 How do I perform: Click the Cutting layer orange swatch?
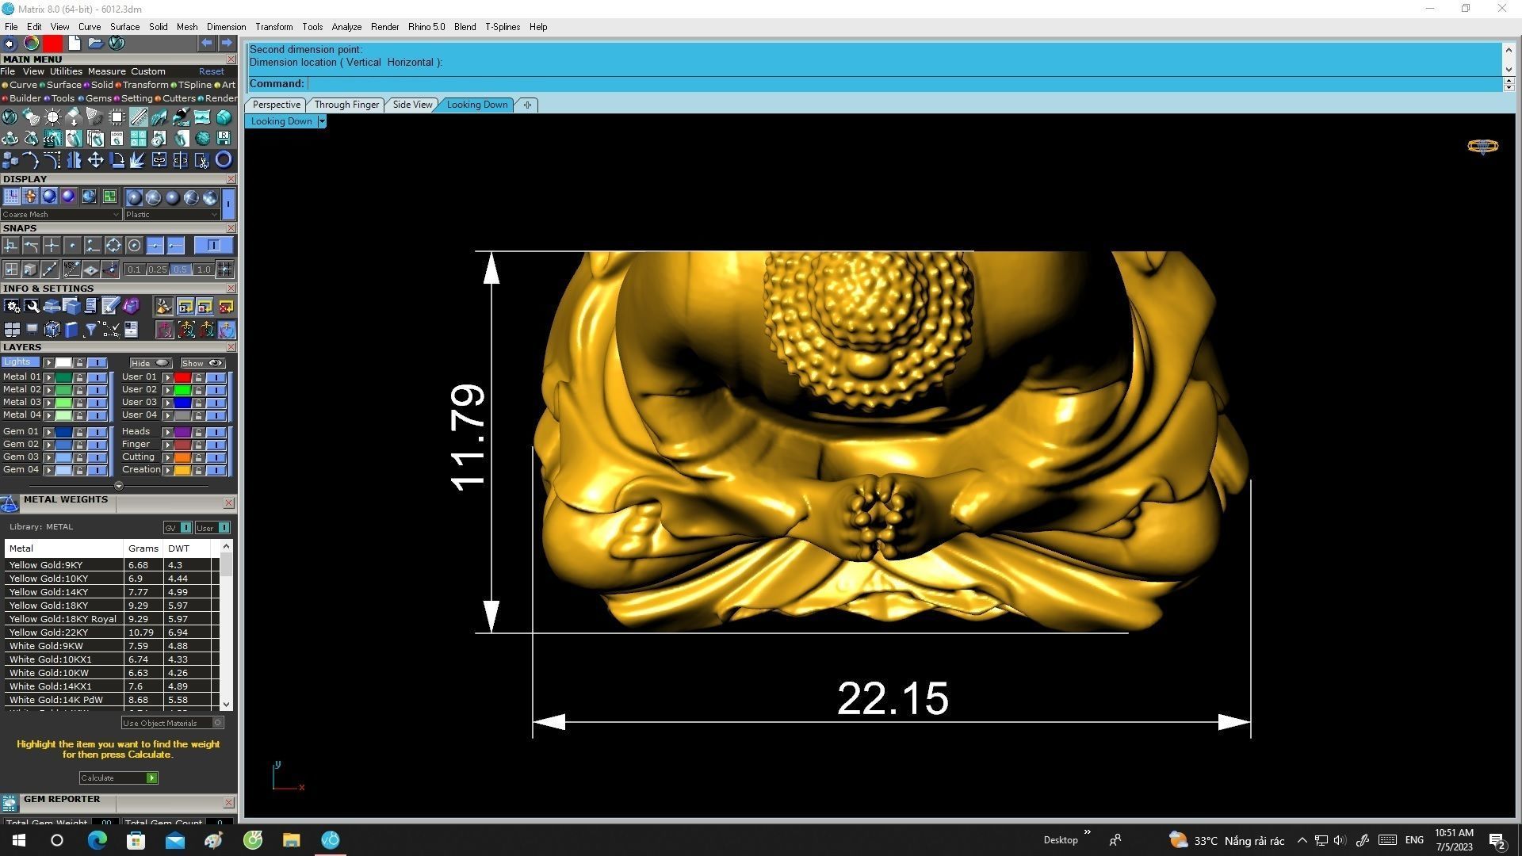coord(182,457)
